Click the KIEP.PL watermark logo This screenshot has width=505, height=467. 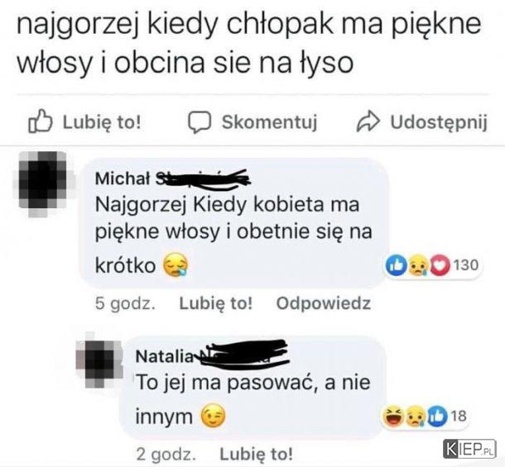tap(469, 449)
